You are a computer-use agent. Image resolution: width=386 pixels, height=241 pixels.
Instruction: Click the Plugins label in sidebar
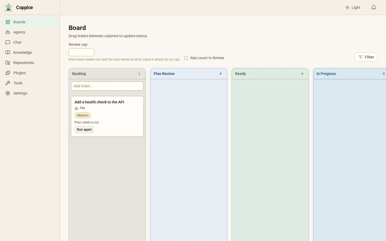tap(20, 73)
